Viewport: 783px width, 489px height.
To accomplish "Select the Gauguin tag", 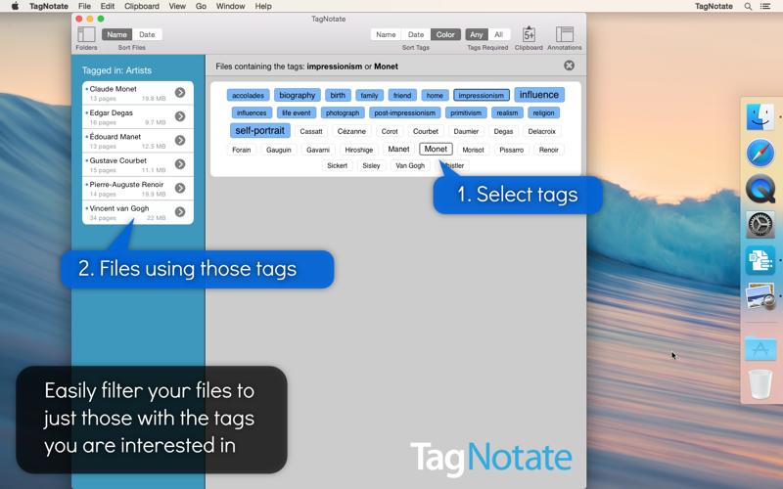I will coord(279,150).
